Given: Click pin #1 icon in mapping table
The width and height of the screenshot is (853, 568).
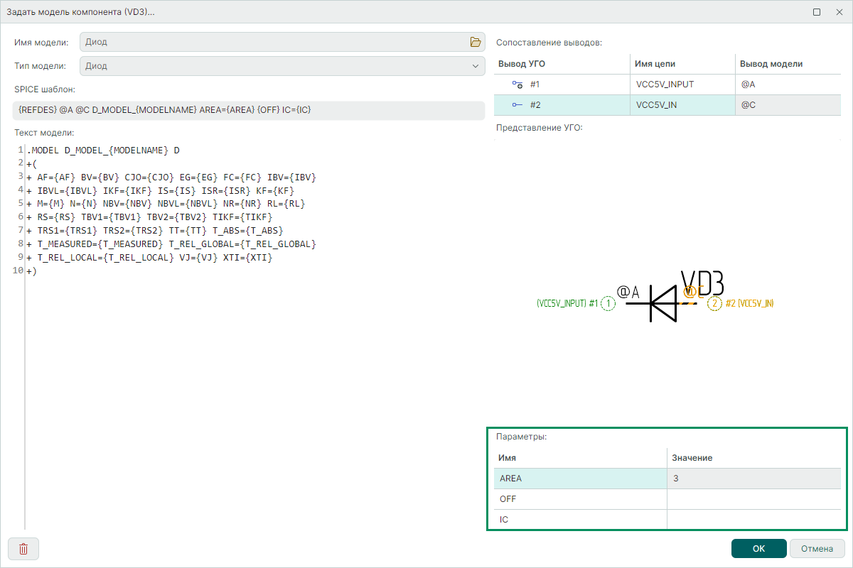Looking at the screenshot, I should pyautogui.click(x=517, y=84).
